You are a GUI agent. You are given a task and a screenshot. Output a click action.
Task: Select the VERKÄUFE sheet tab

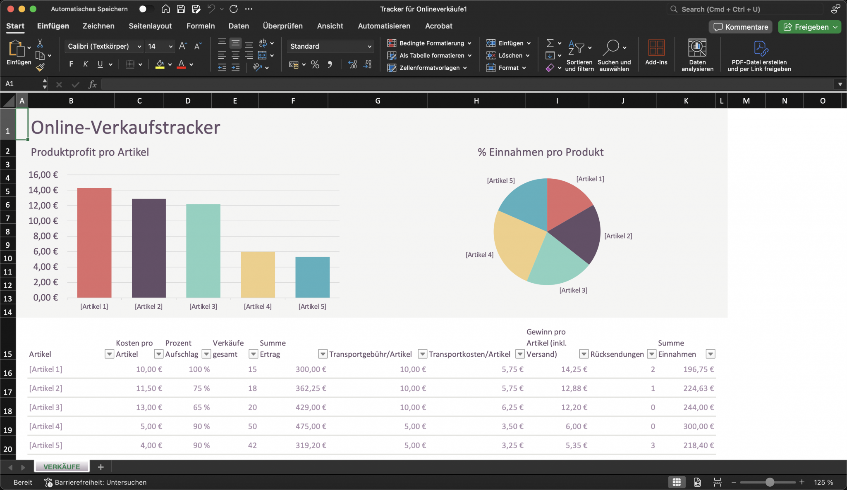tap(62, 466)
